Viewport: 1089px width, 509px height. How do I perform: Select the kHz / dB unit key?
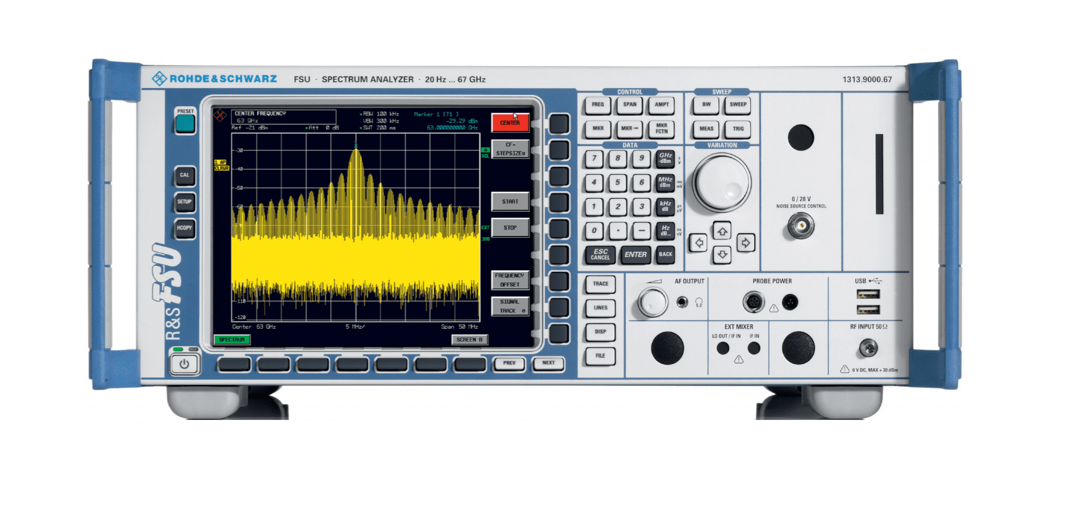[666, 206]
